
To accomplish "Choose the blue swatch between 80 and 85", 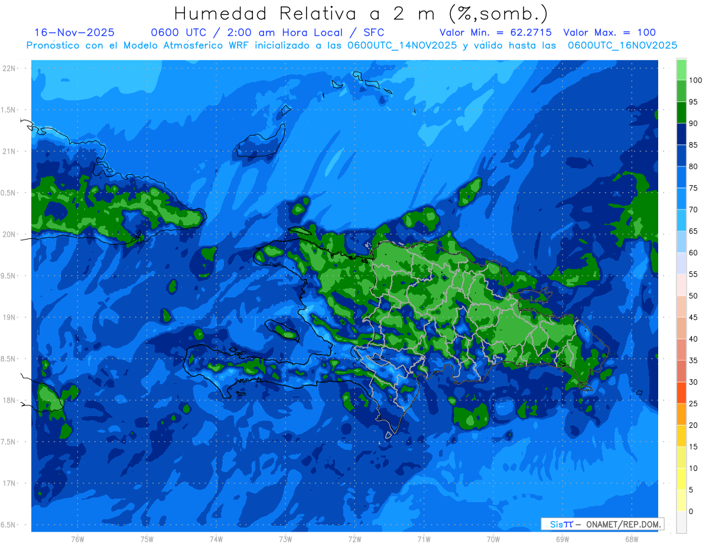I will tap(681, 156).
